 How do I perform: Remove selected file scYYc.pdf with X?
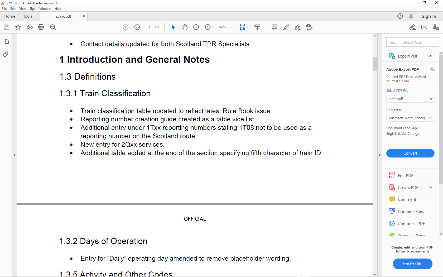pyautogui.click(x=431, y=99)
